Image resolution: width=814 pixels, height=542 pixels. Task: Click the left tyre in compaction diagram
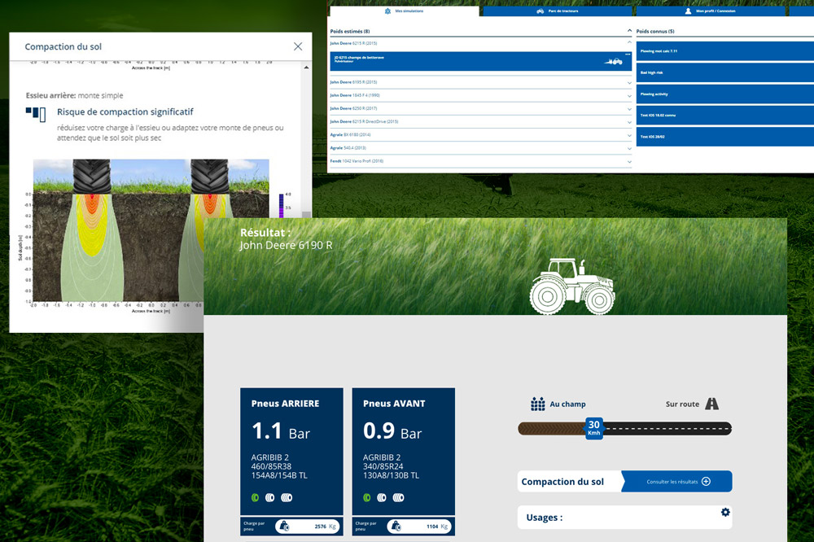[x=92, y=177]
